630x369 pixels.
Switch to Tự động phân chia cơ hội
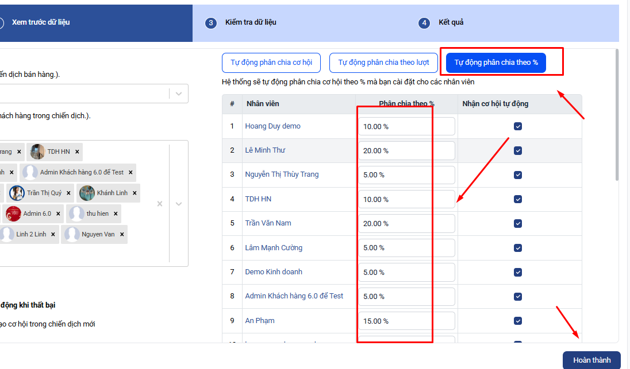pos(271,63)
